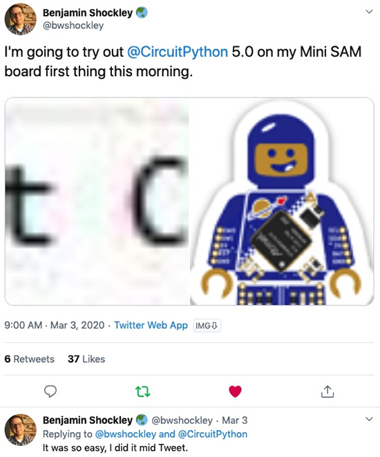Click the share upload icon
380x457 pixels.
click(x=327, y=391)
